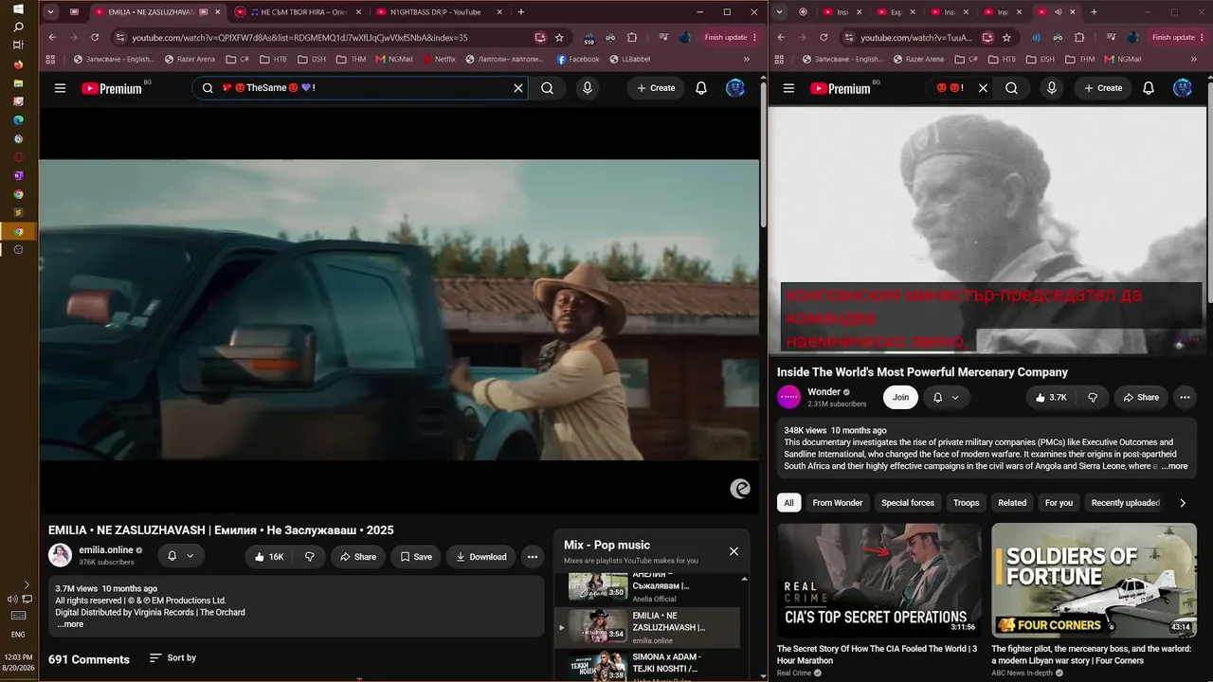The height and width of the screenshot is (682, 1213).
Task: Open the tab search dropdown in left window
Action: point(50,12)
